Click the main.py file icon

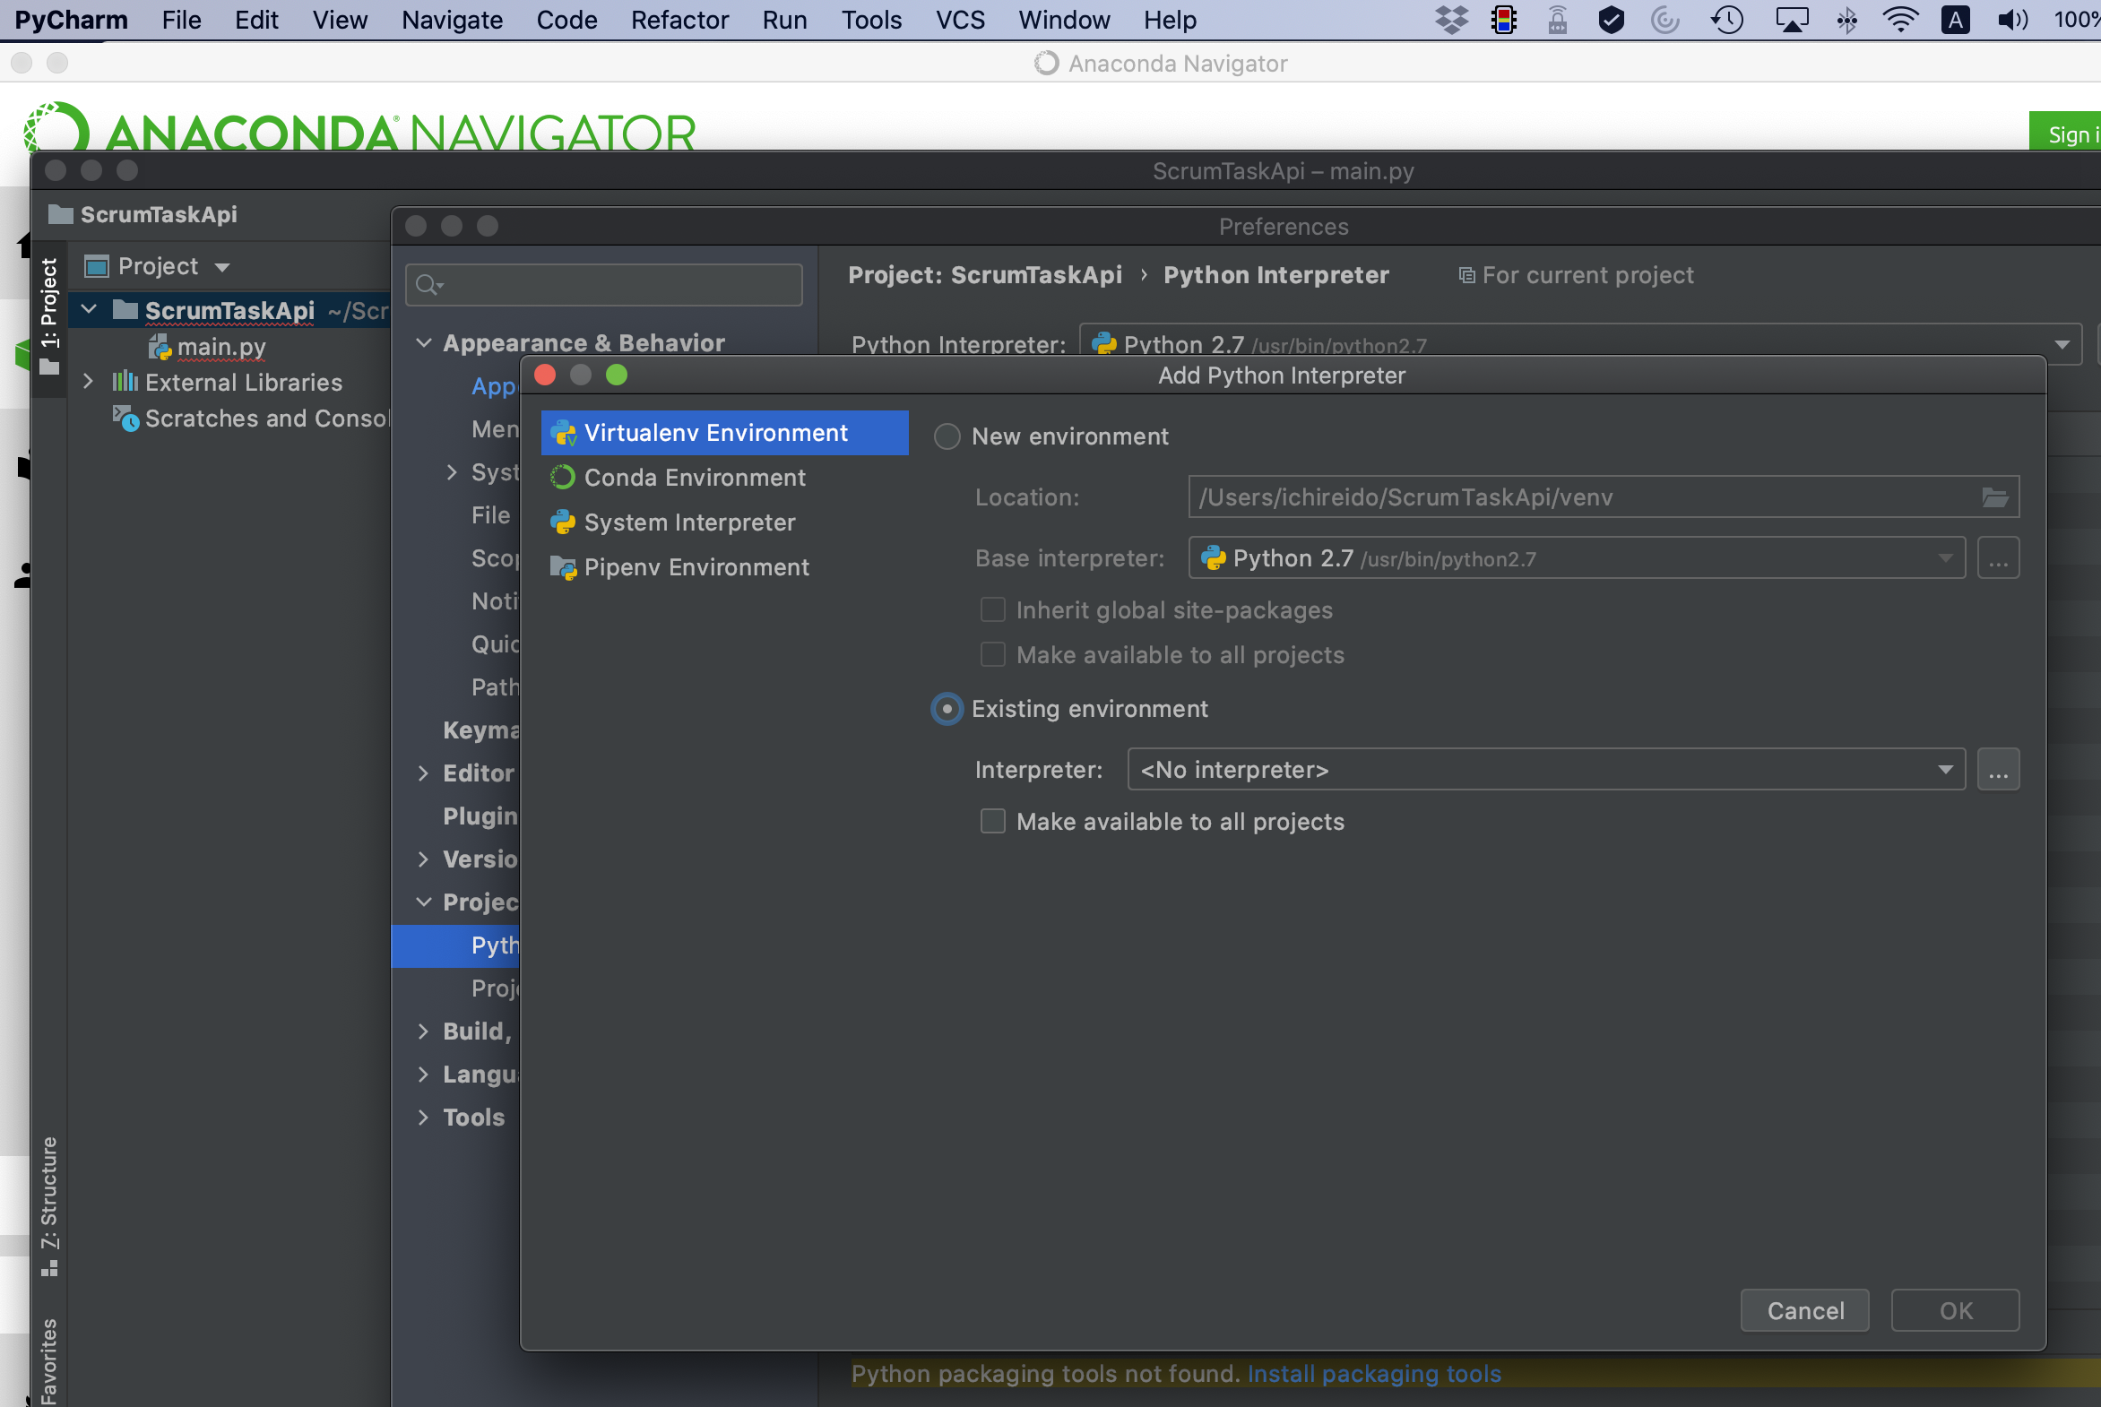click(x=160, y=347)
